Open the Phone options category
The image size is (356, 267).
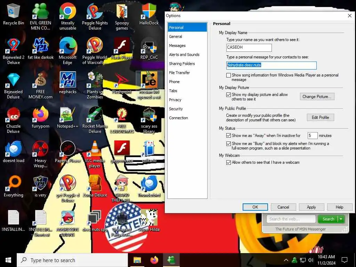pos(187,82)
